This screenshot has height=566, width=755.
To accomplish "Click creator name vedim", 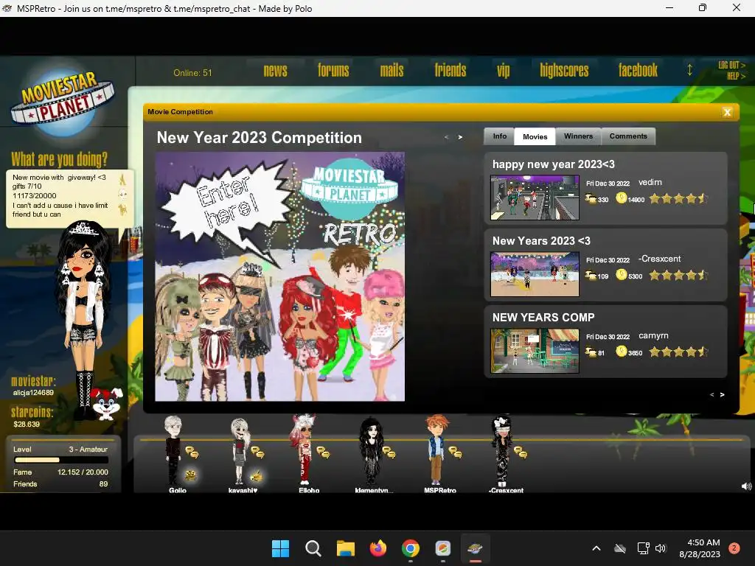I will coord(650,183).
